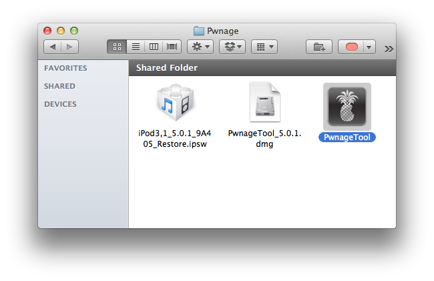The width and height of the screenshot is (434, 281).
Task: Click the New Folder toolbar button
Action: pyautogui.click(x=319, y=47)
